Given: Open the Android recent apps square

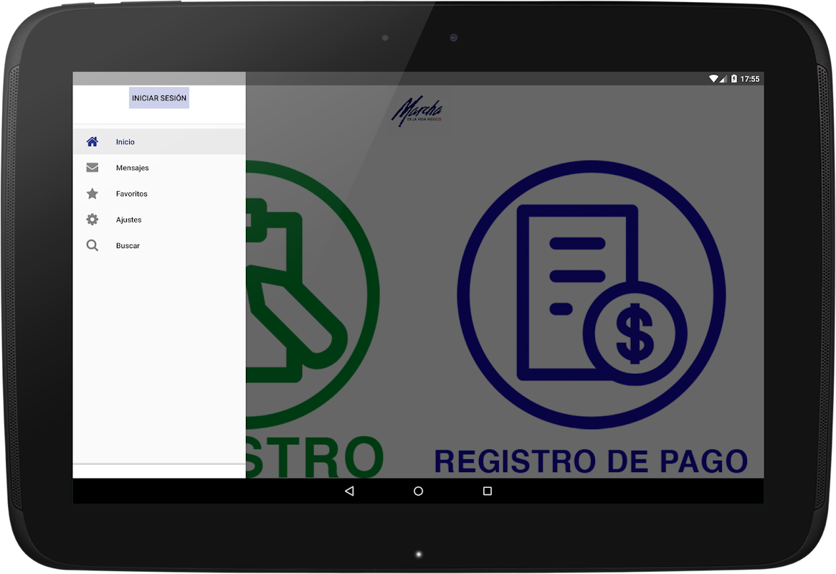Looking at the screenshot, I should click(x=488, y=491).
